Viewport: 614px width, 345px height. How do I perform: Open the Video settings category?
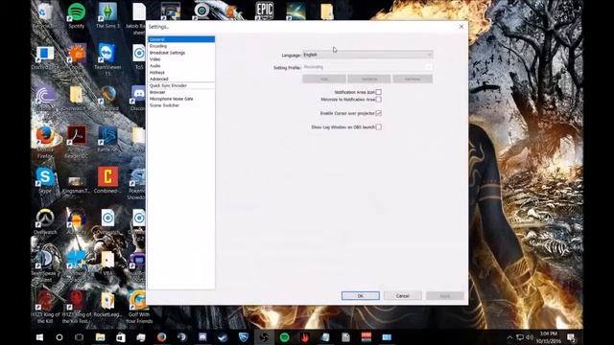tap(181, 59)
